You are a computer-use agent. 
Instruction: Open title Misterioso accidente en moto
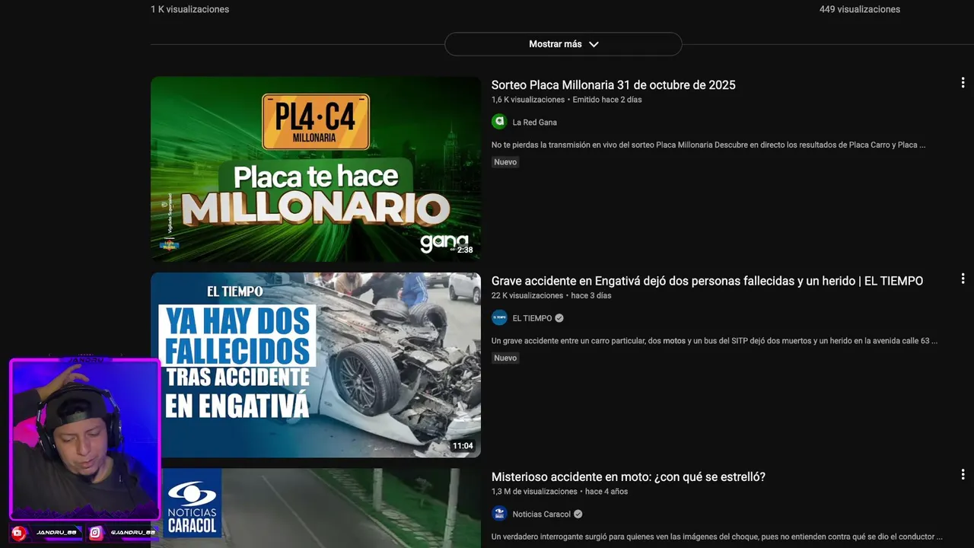point(629,477)
